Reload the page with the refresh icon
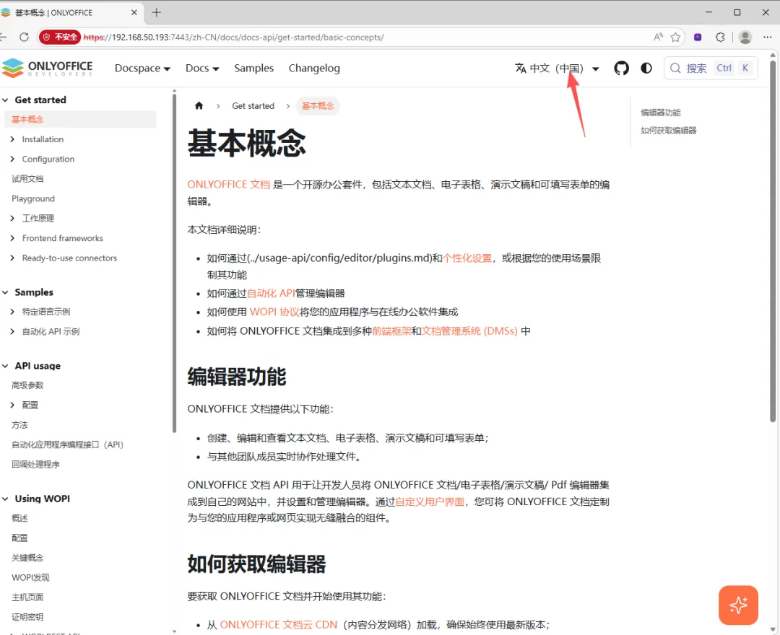 point(24,38)
